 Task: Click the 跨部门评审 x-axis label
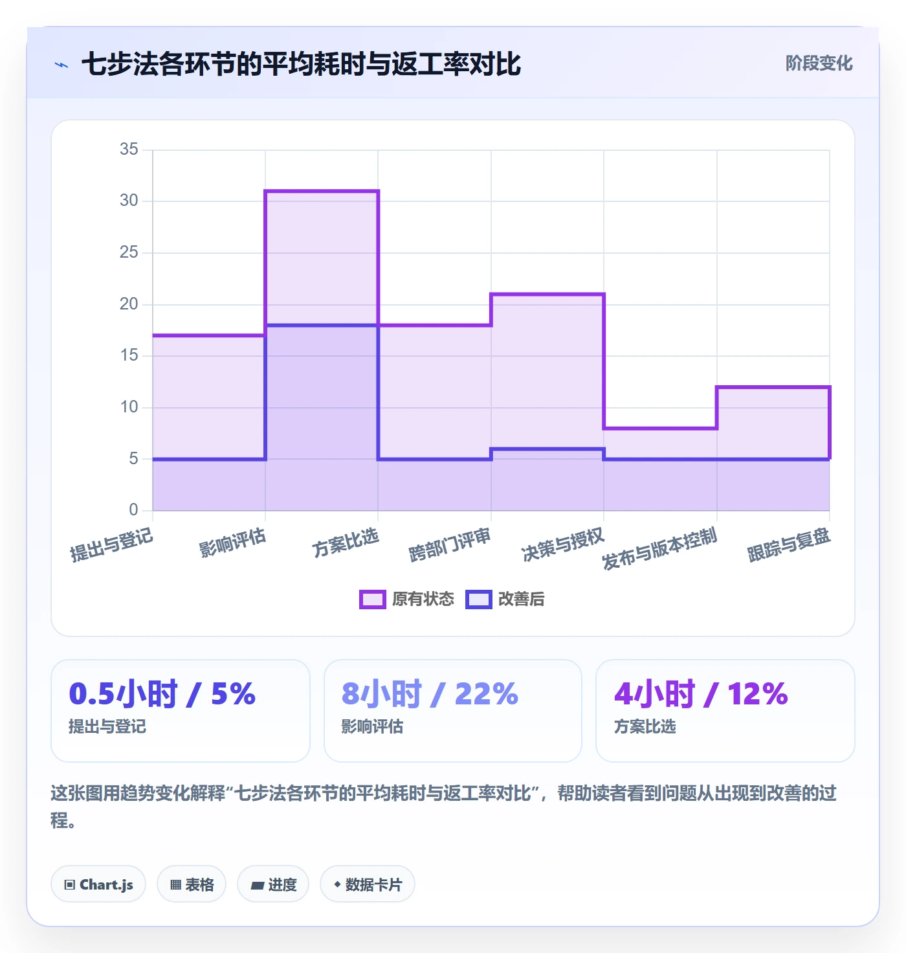[x=450, y=544]
